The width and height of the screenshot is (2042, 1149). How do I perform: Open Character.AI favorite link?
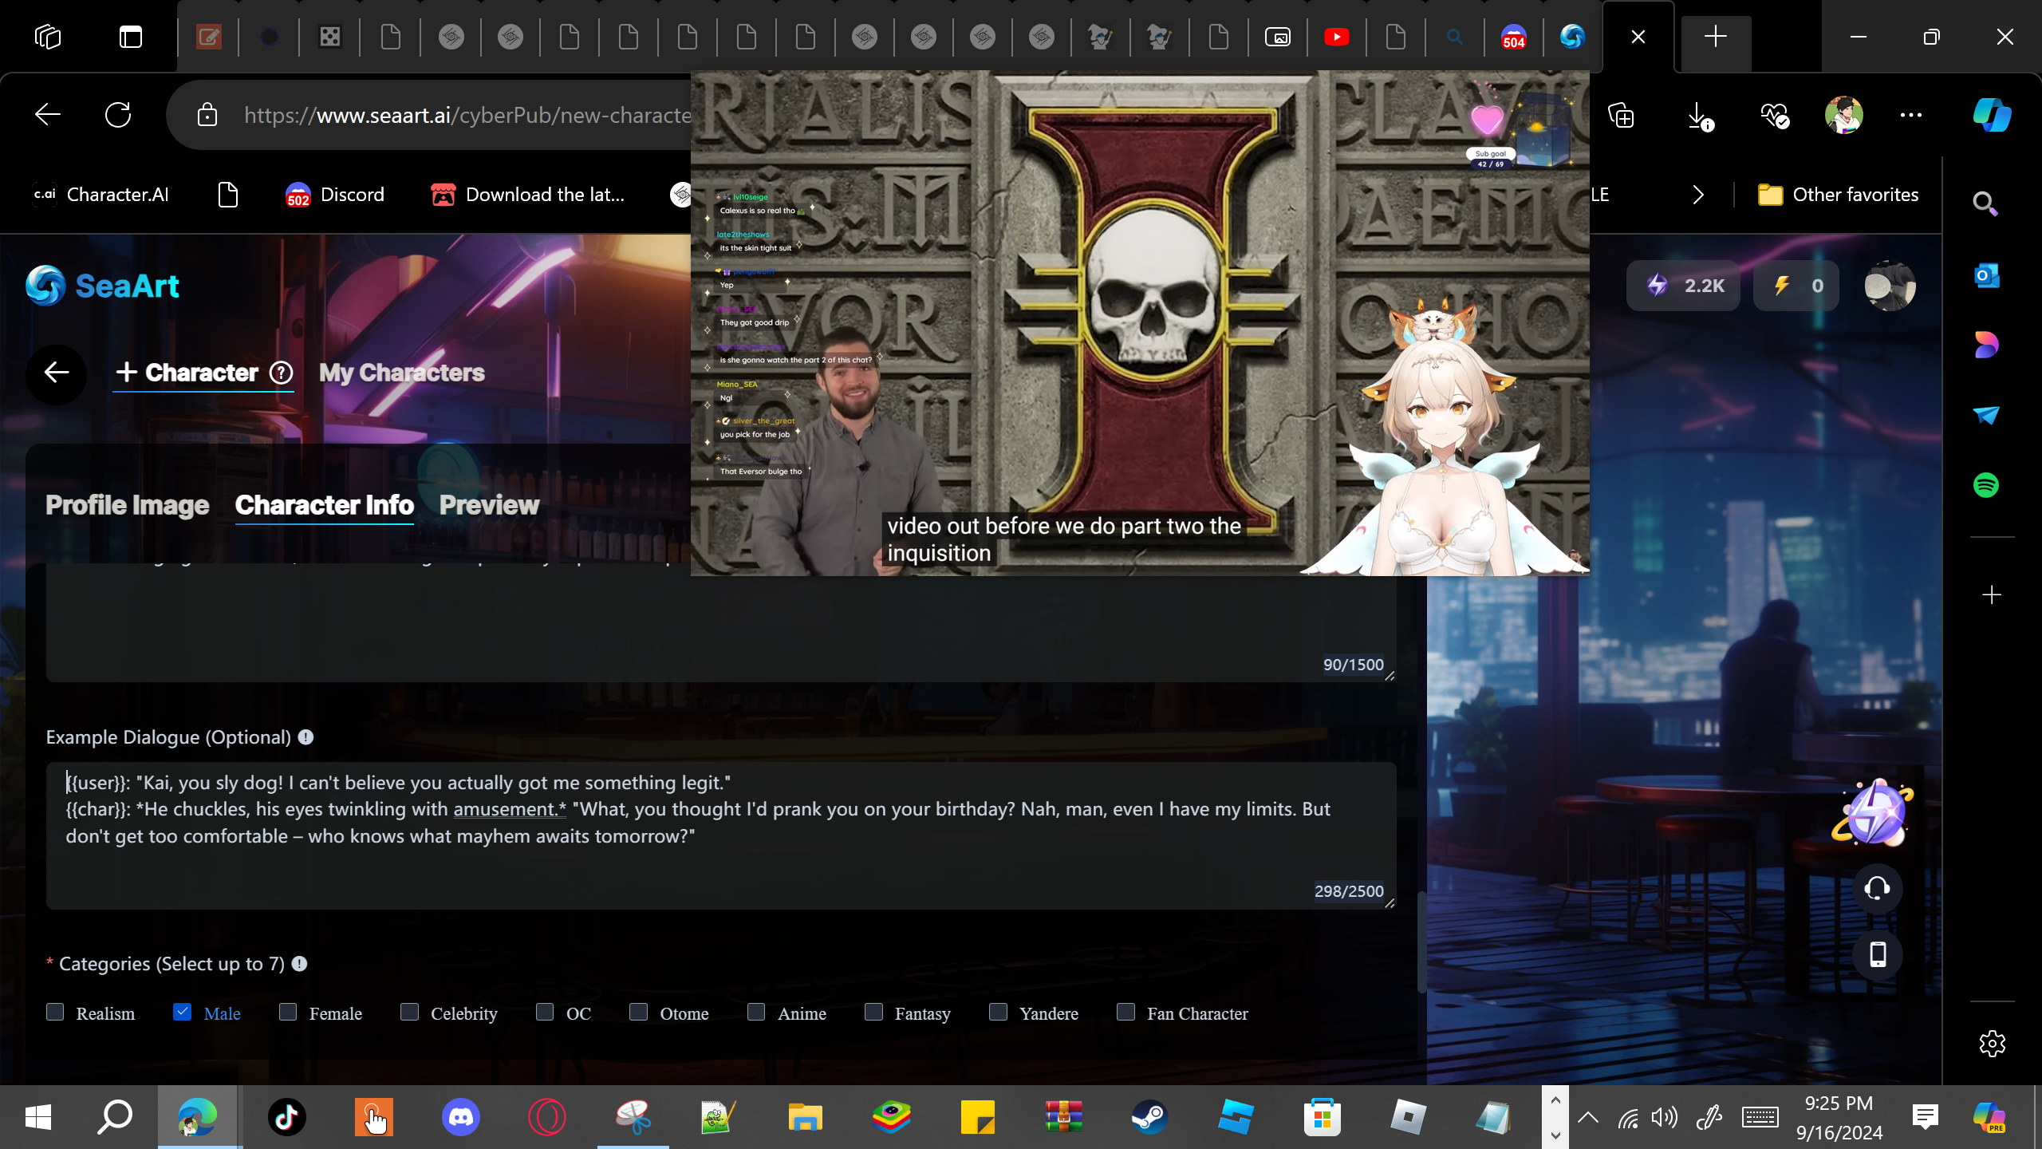(101, 195)
